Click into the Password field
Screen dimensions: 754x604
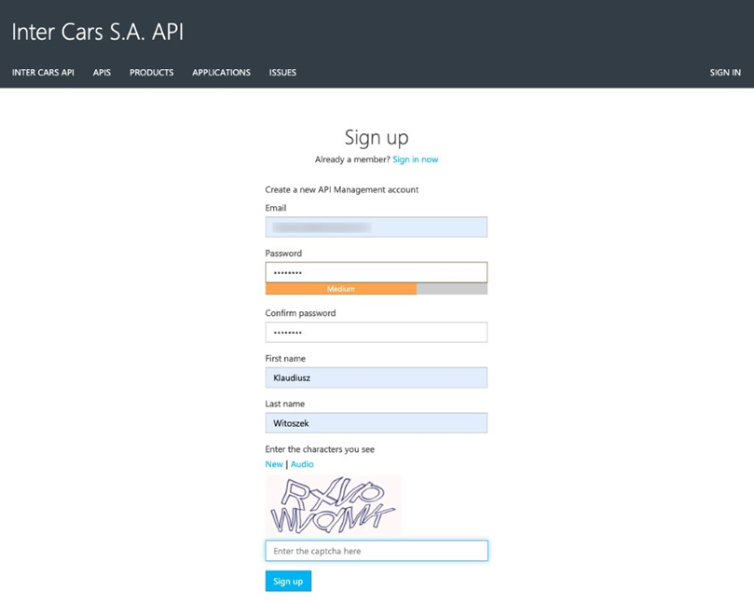point(376,272)
